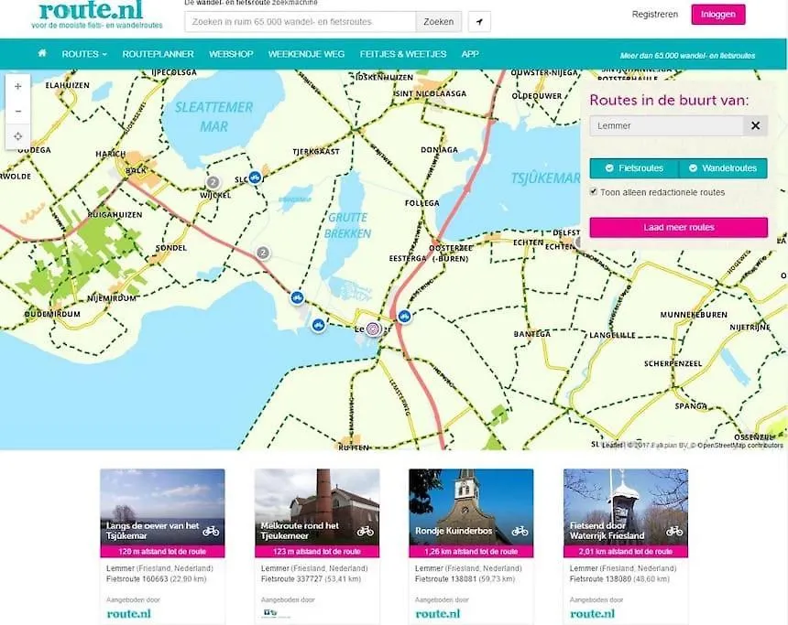Open Langs de oever van het Tsjûkemar thumbnail
The height and width of the screenshot is (625, 788).
[x=162, y=507]
